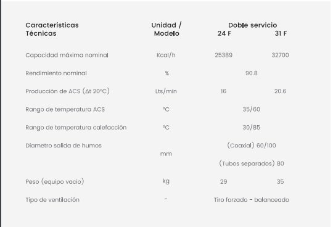Click the 30/85 heating range value
The height and width of the screenshot is (227, 333).
tap(252, 128)
